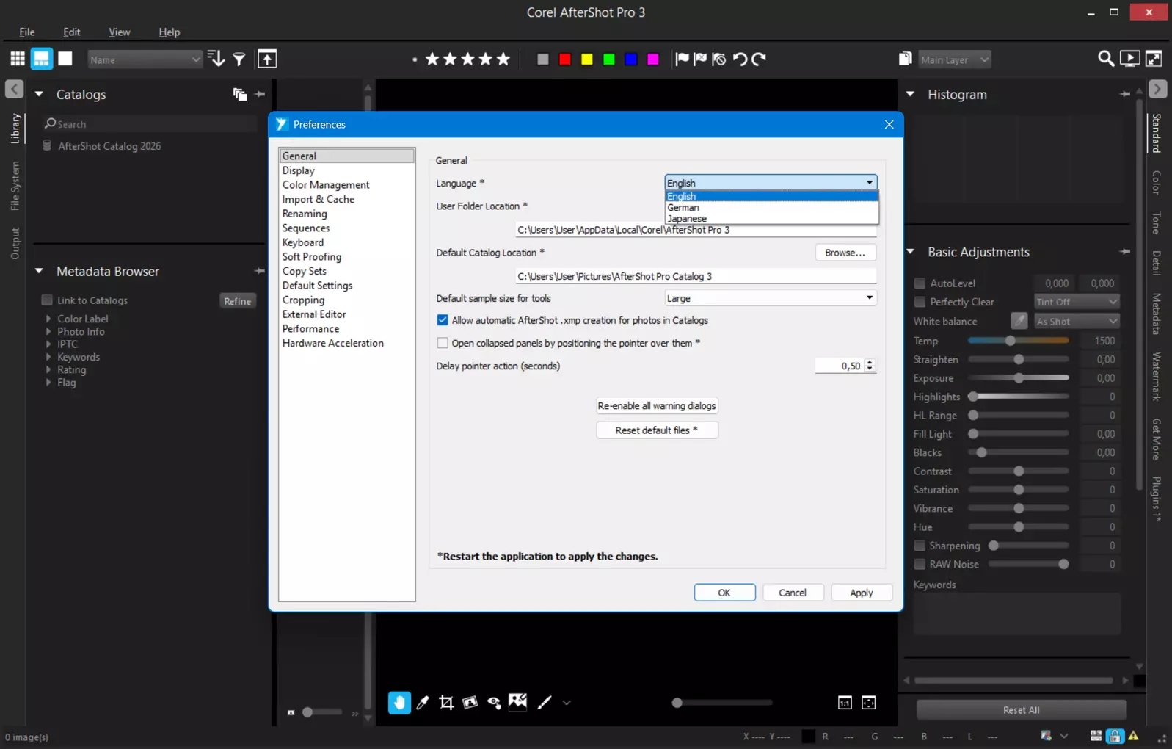Click the catalog Search field
Screen dimensions: 1172x749
pos(150,124)
